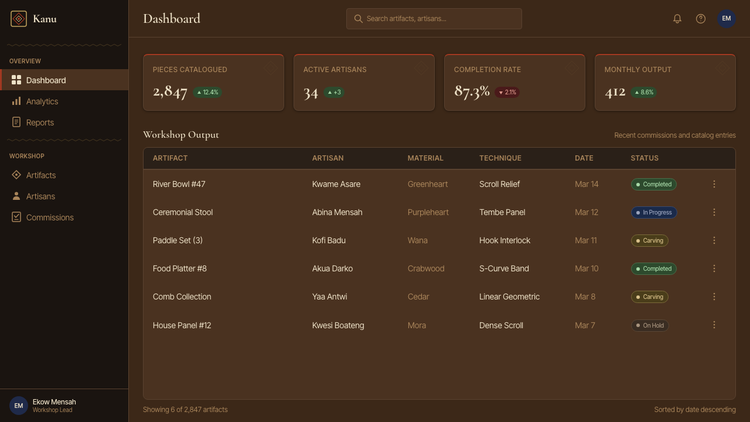The height and width of the screenshot is (422, 750).
Task: Open row menu for Paddle Set (3)
Action: point(714,240)
